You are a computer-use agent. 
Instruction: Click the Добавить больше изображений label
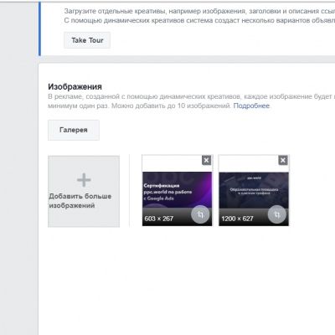pos(80,201)
